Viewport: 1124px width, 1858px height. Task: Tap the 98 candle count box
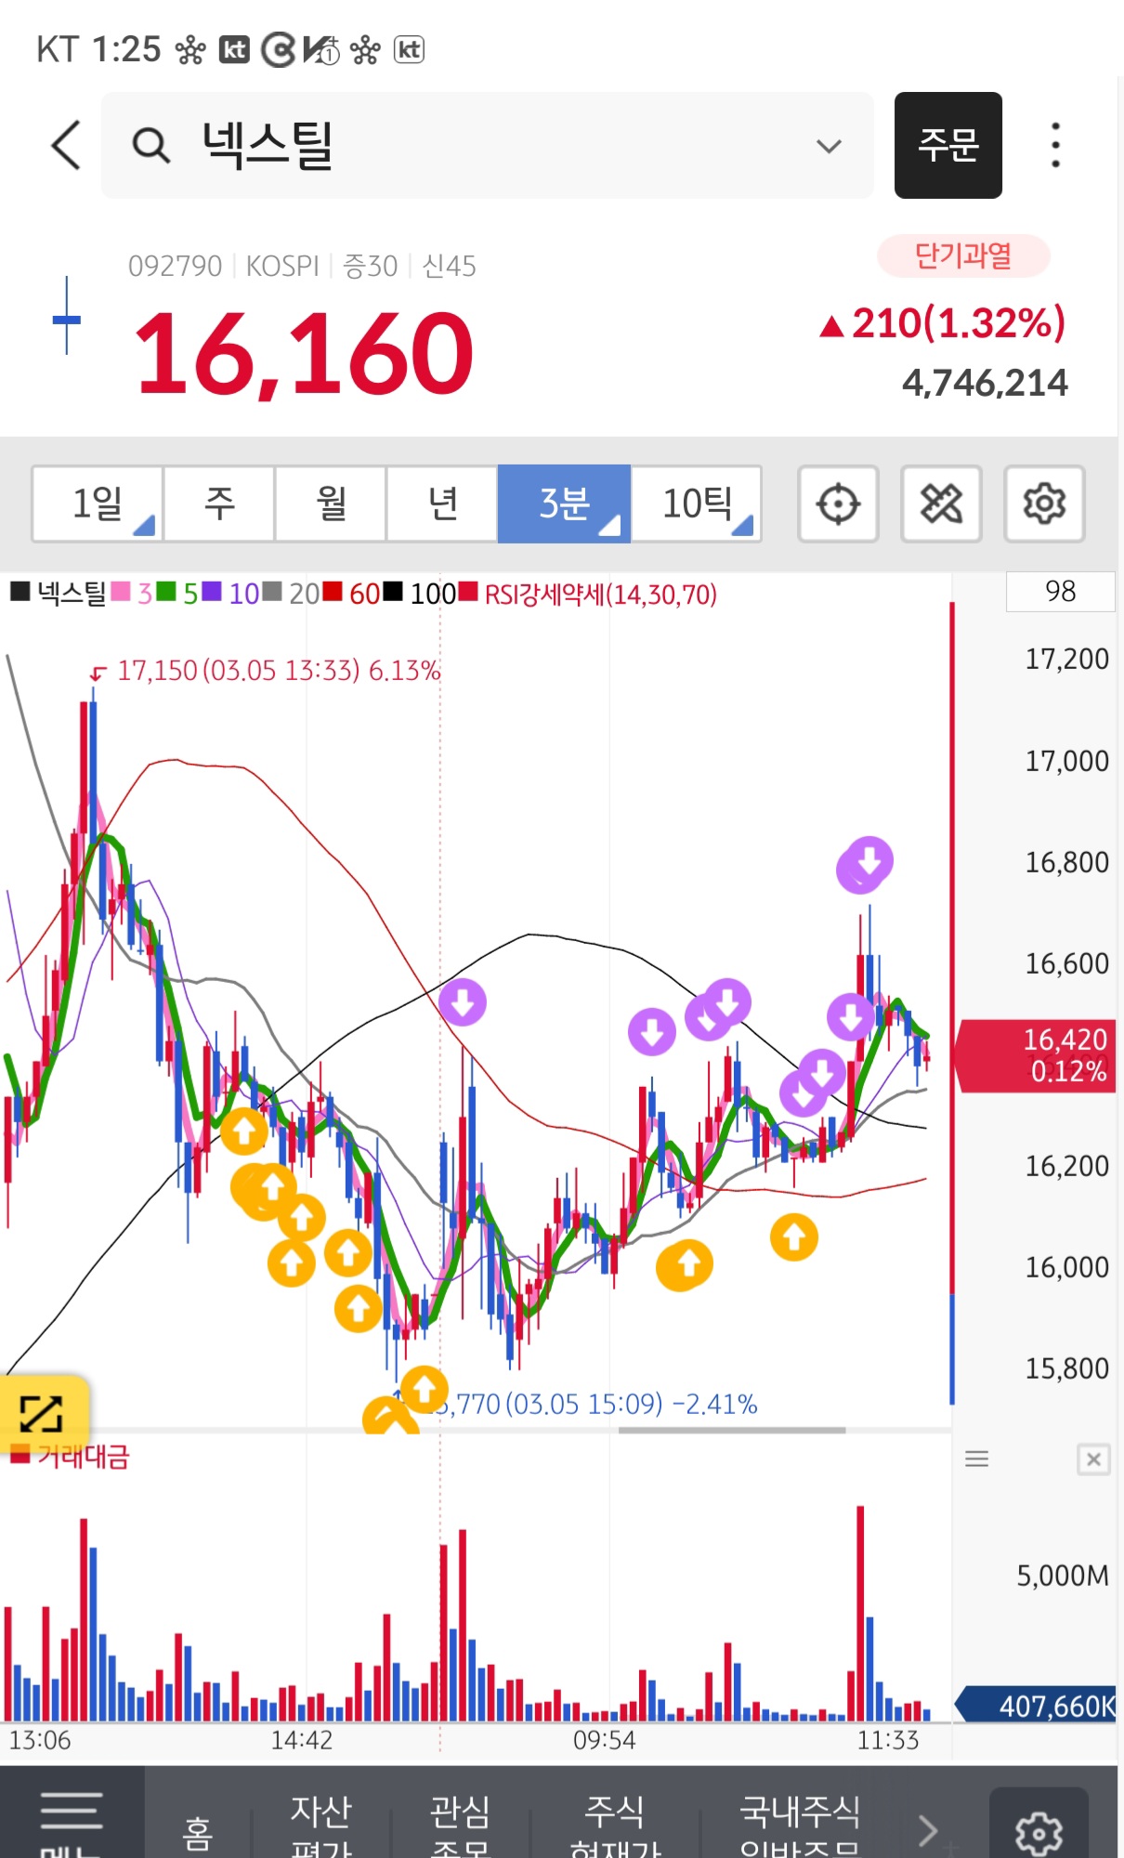point(1060,591)
